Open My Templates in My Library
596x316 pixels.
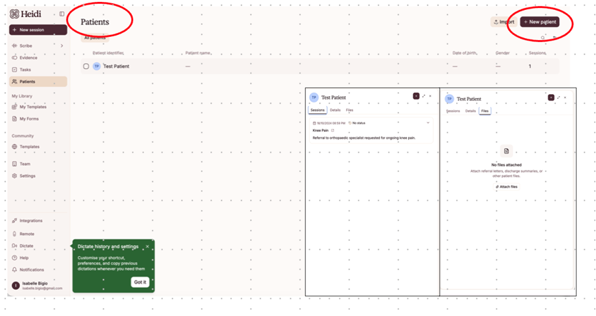[33, 107]
